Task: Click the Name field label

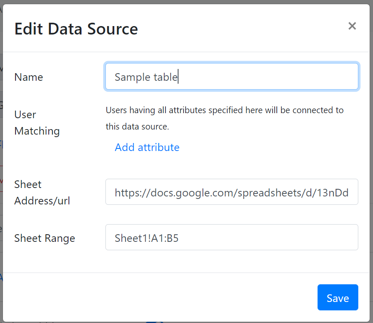Action: click(29, 77)
